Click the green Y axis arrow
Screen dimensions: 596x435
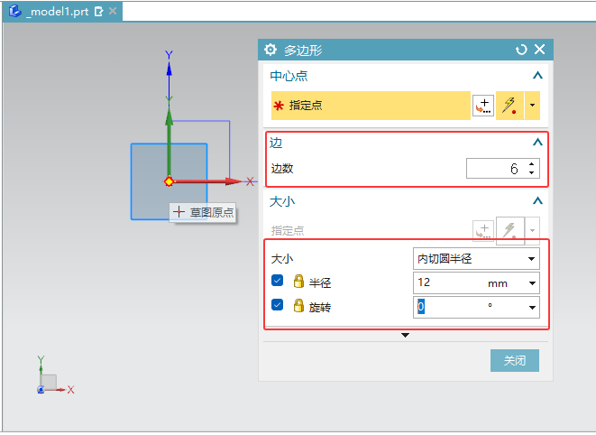click(x=170, y=143)
